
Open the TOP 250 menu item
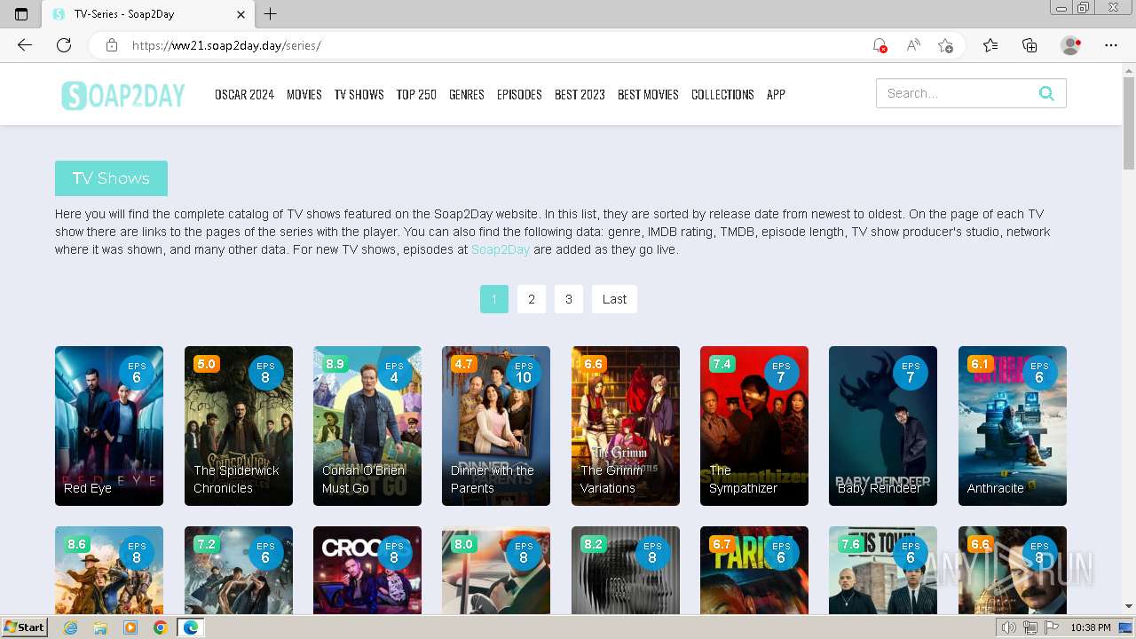coord(416,94)
